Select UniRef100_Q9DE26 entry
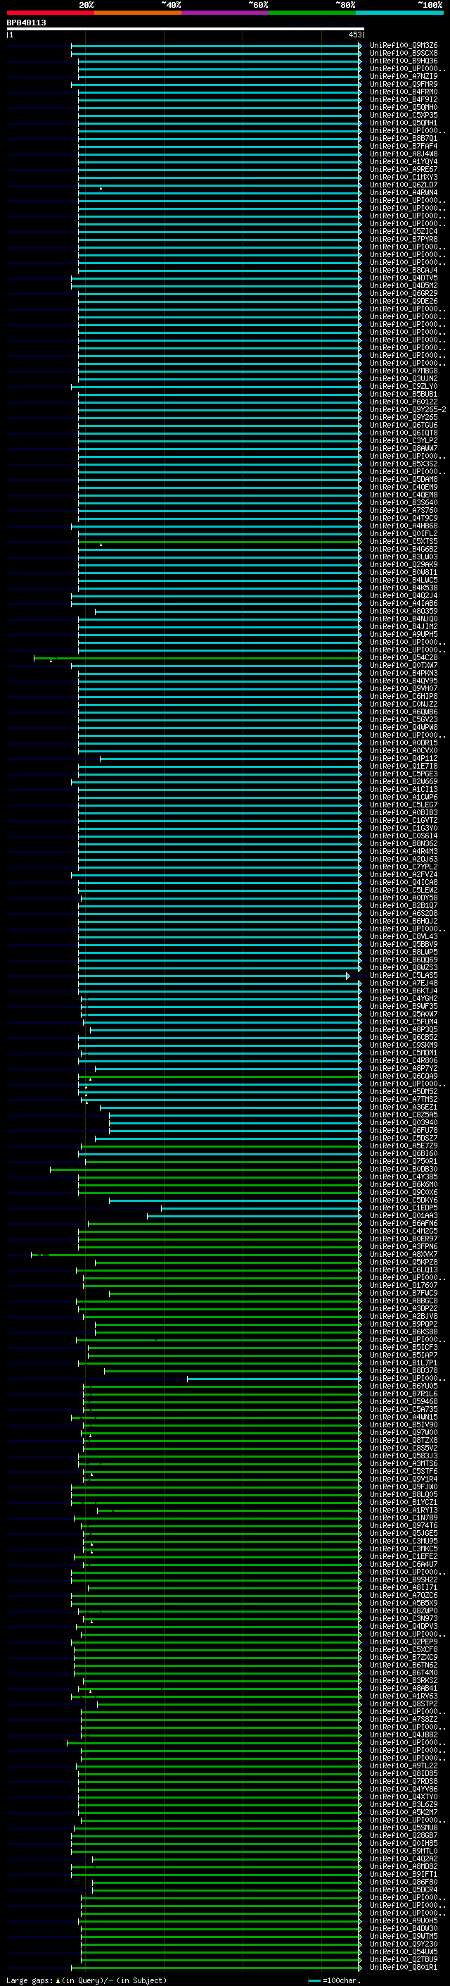 tap(403, 302)
